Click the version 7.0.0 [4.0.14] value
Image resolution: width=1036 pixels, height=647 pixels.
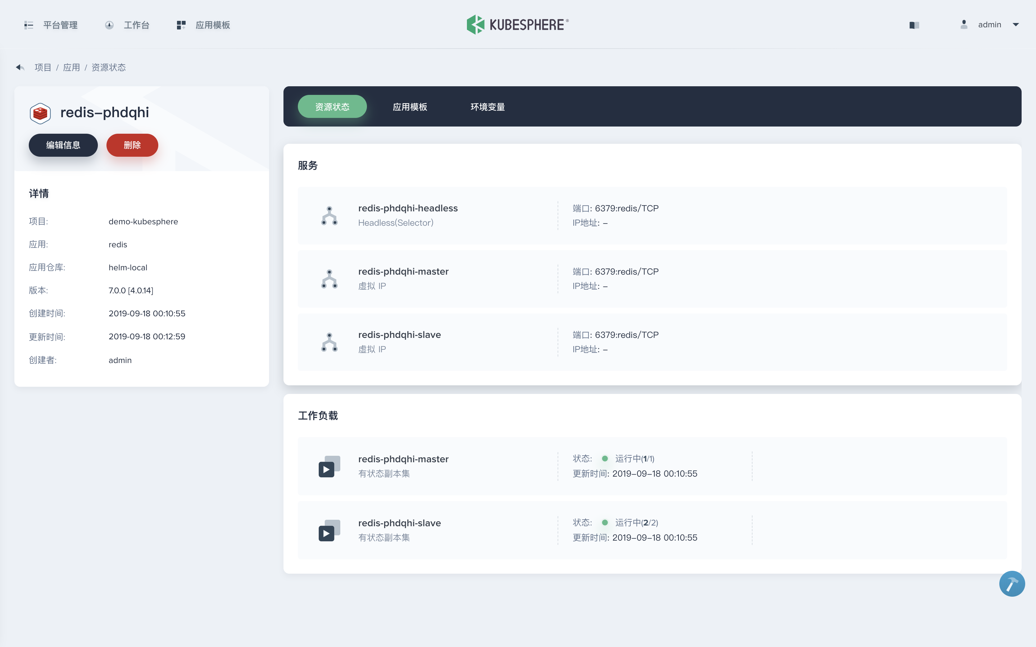131,290
